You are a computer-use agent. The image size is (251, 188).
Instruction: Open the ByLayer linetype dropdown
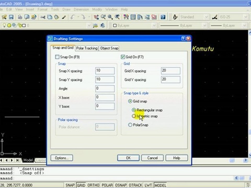tap(204, 25)
